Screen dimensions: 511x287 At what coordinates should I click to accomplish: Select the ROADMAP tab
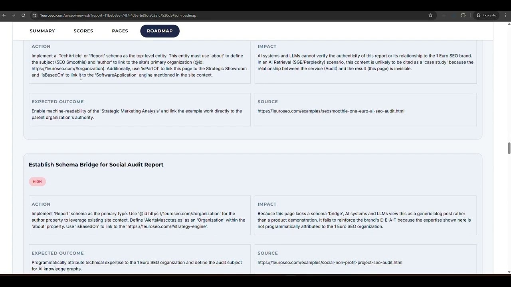160,31
